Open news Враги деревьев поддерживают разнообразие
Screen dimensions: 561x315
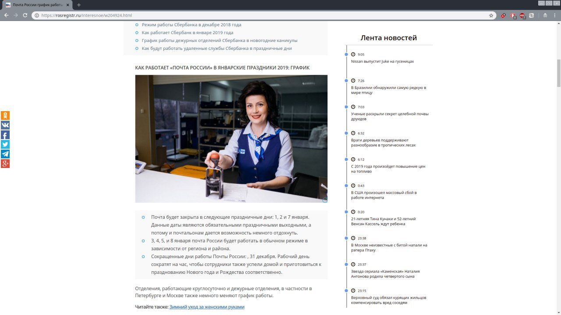click(x=383, y=143)
